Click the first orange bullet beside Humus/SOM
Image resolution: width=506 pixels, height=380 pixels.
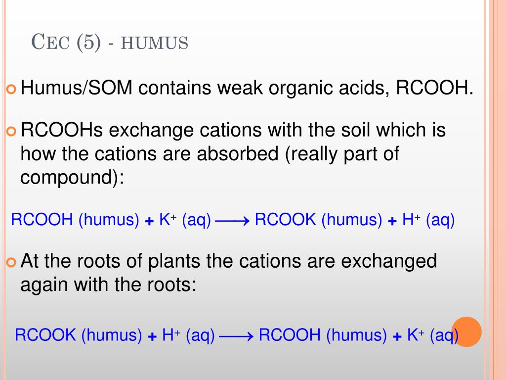(11, 89)
